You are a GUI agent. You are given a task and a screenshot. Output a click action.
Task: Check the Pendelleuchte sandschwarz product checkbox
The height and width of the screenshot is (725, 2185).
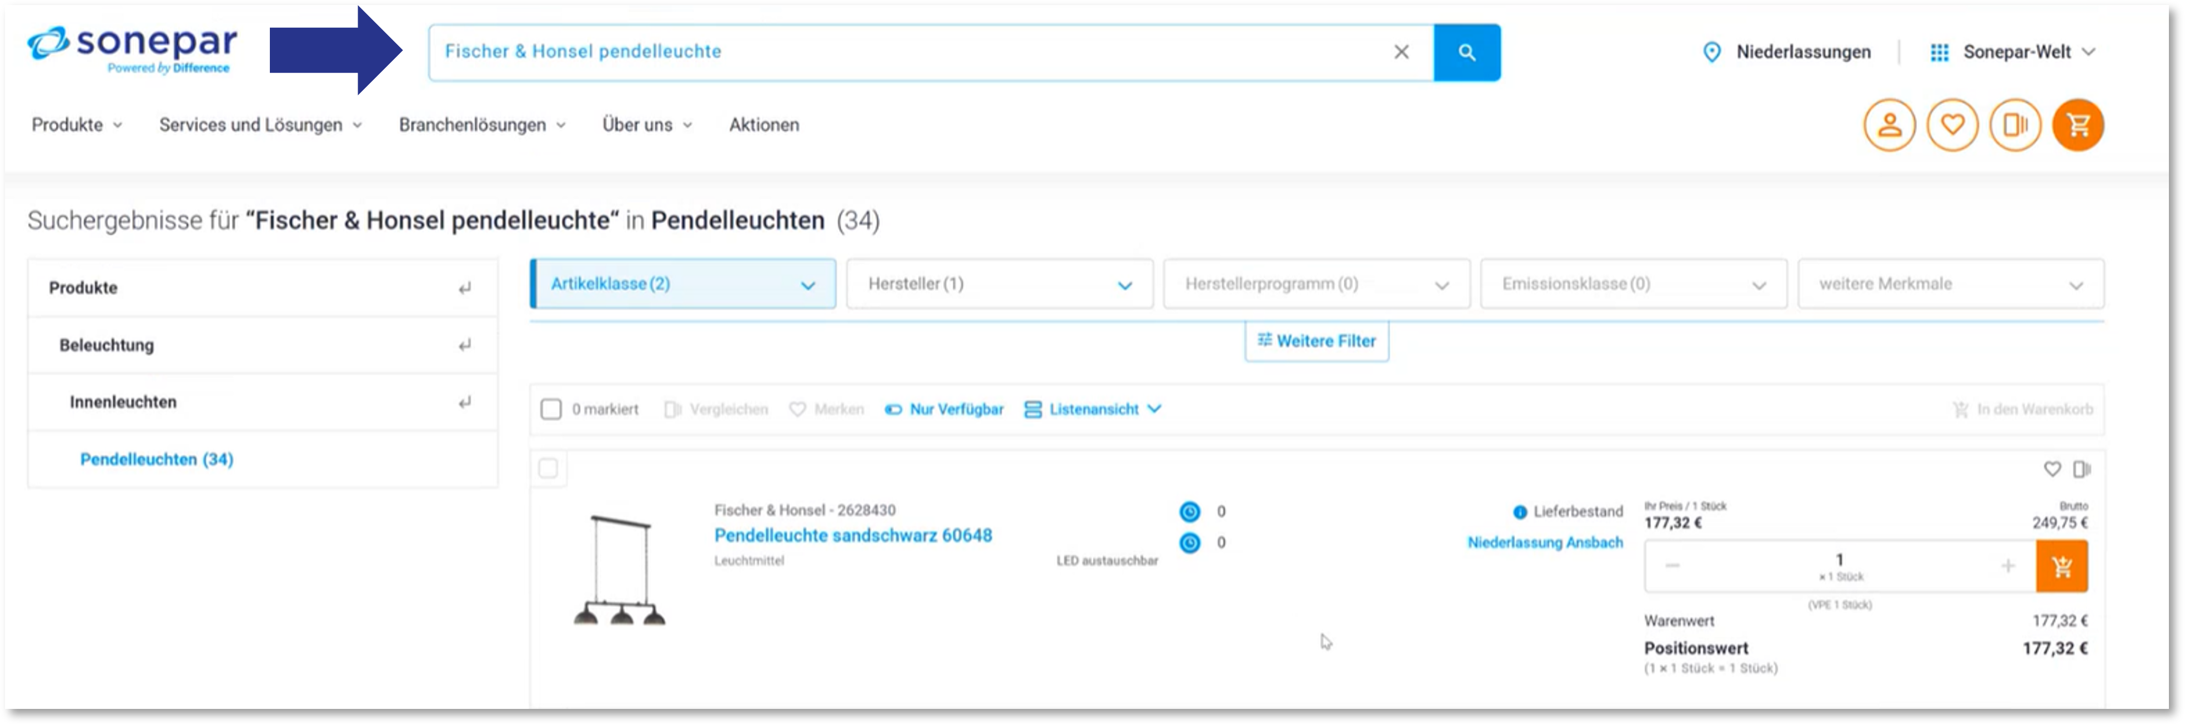(549, 468)
